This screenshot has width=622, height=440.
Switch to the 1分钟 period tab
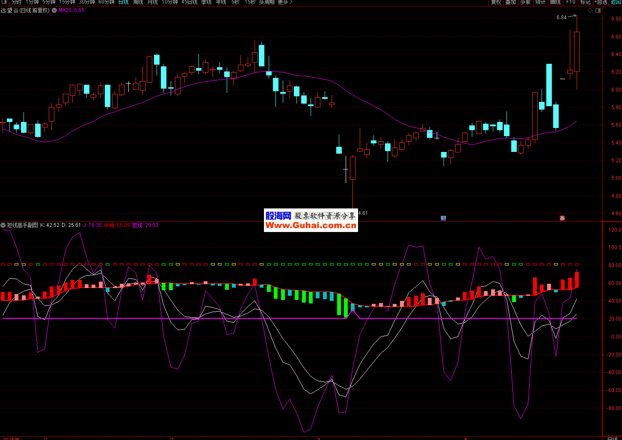(32, 2)
